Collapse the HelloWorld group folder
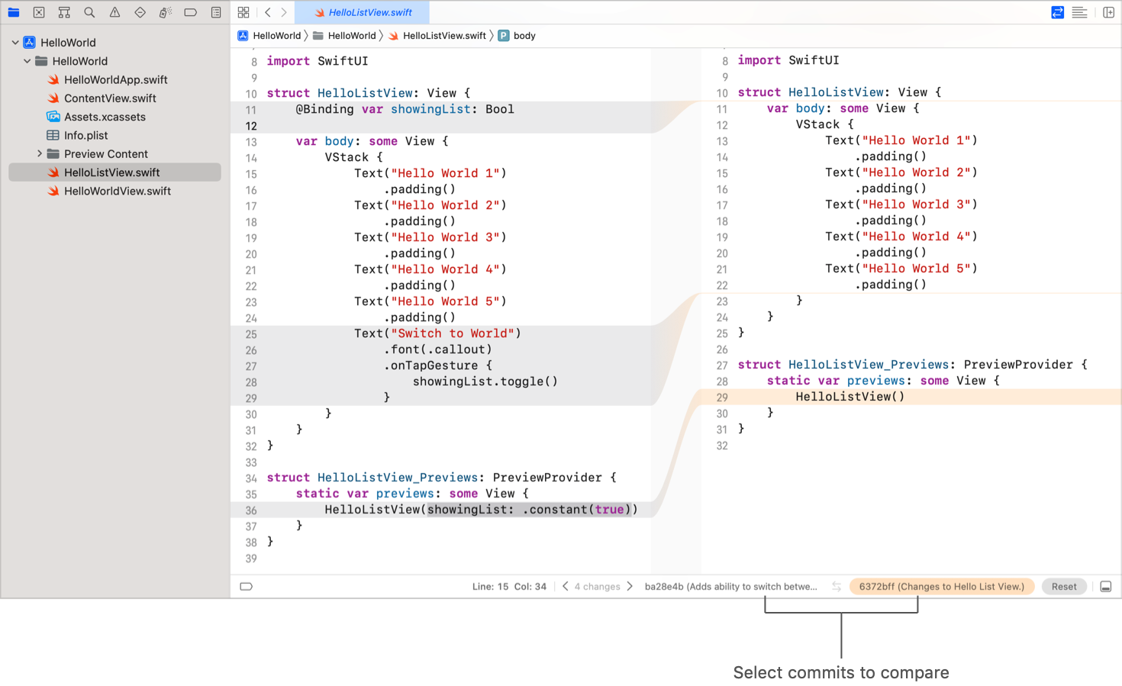The width and height of the screenshot is (1122, 686). 27,61
